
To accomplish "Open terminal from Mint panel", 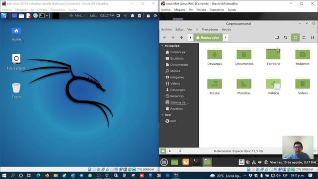I will (196, 162).
